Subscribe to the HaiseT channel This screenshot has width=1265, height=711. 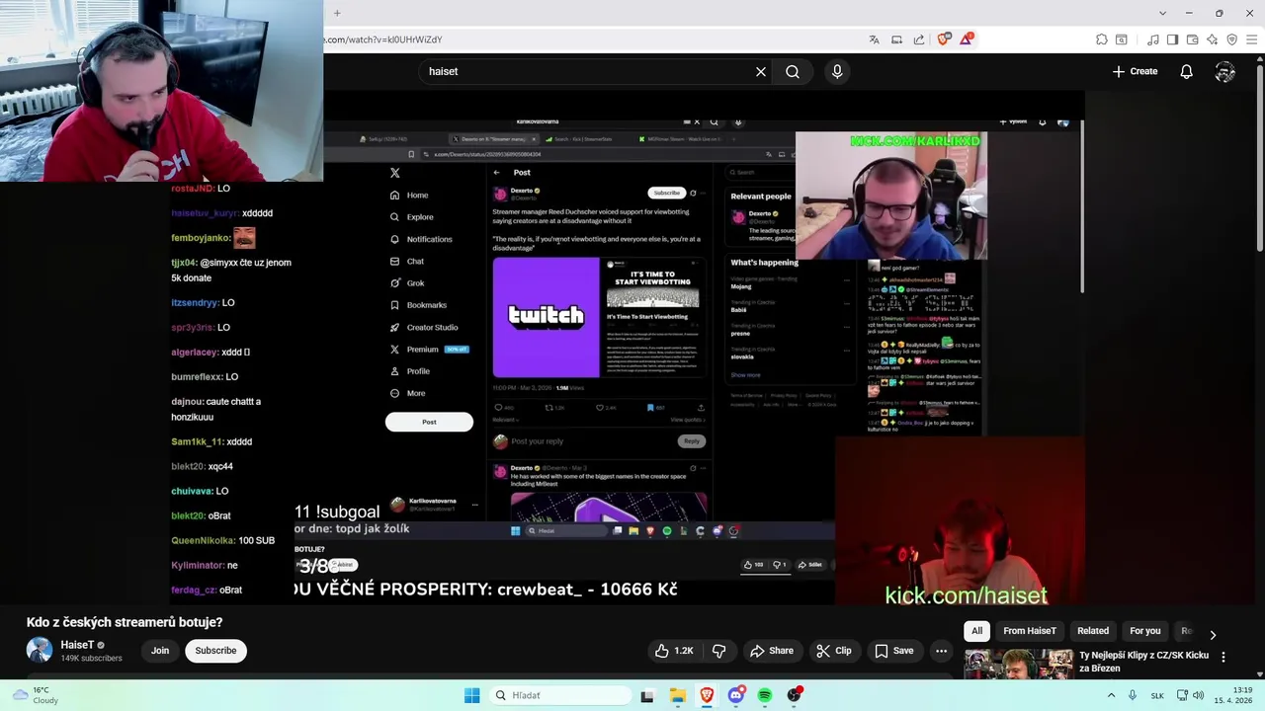pyautogui.click(x=215, y=651)
